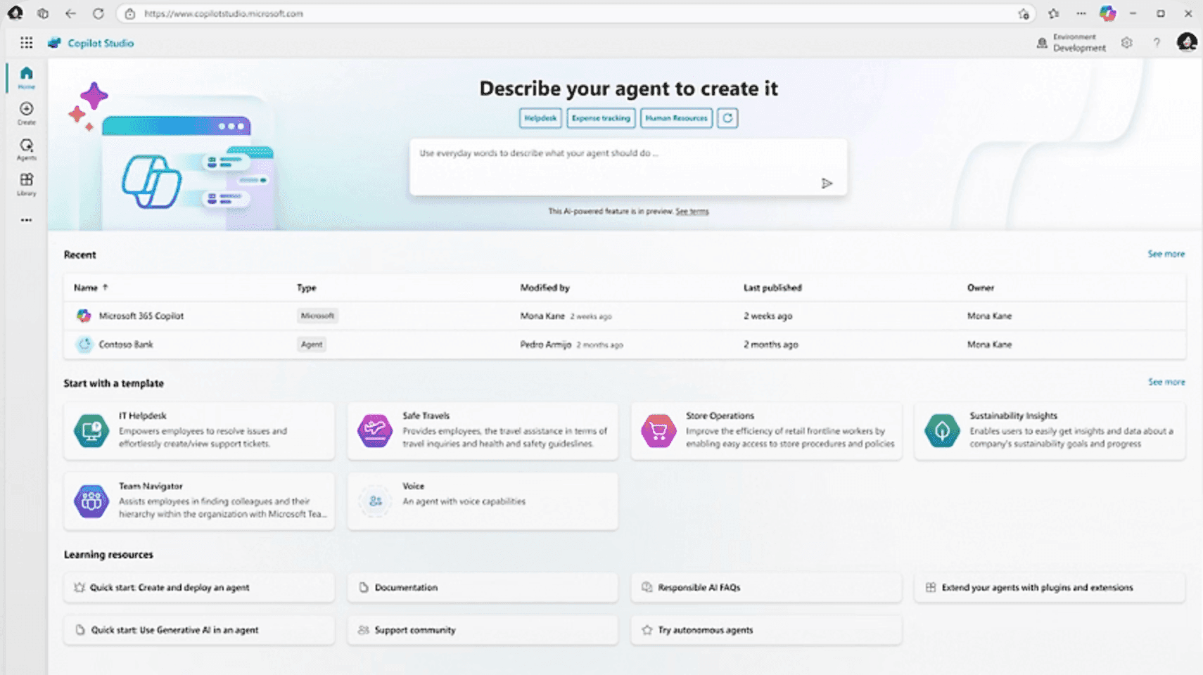Open Quick start: Create and deploy an agent
Image resolution: width=1203 pixels, height=675 pixels.
coord(199,587)
